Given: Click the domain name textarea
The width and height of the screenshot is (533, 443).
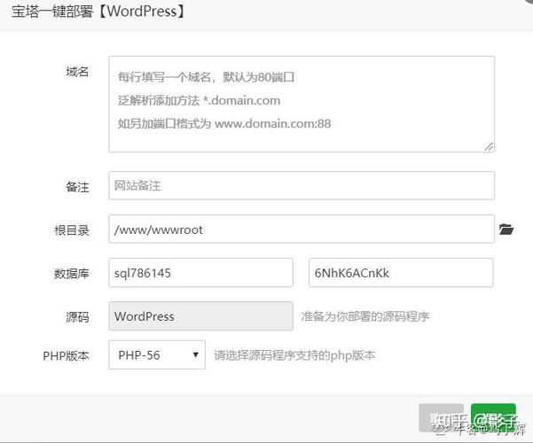Looking at the screenshot, I should pyautogui.click(x=302, y=105).
